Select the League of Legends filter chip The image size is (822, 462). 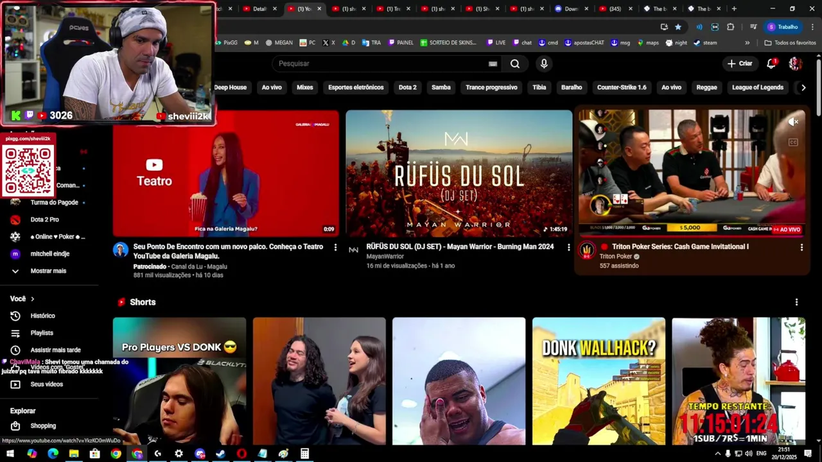758,87
